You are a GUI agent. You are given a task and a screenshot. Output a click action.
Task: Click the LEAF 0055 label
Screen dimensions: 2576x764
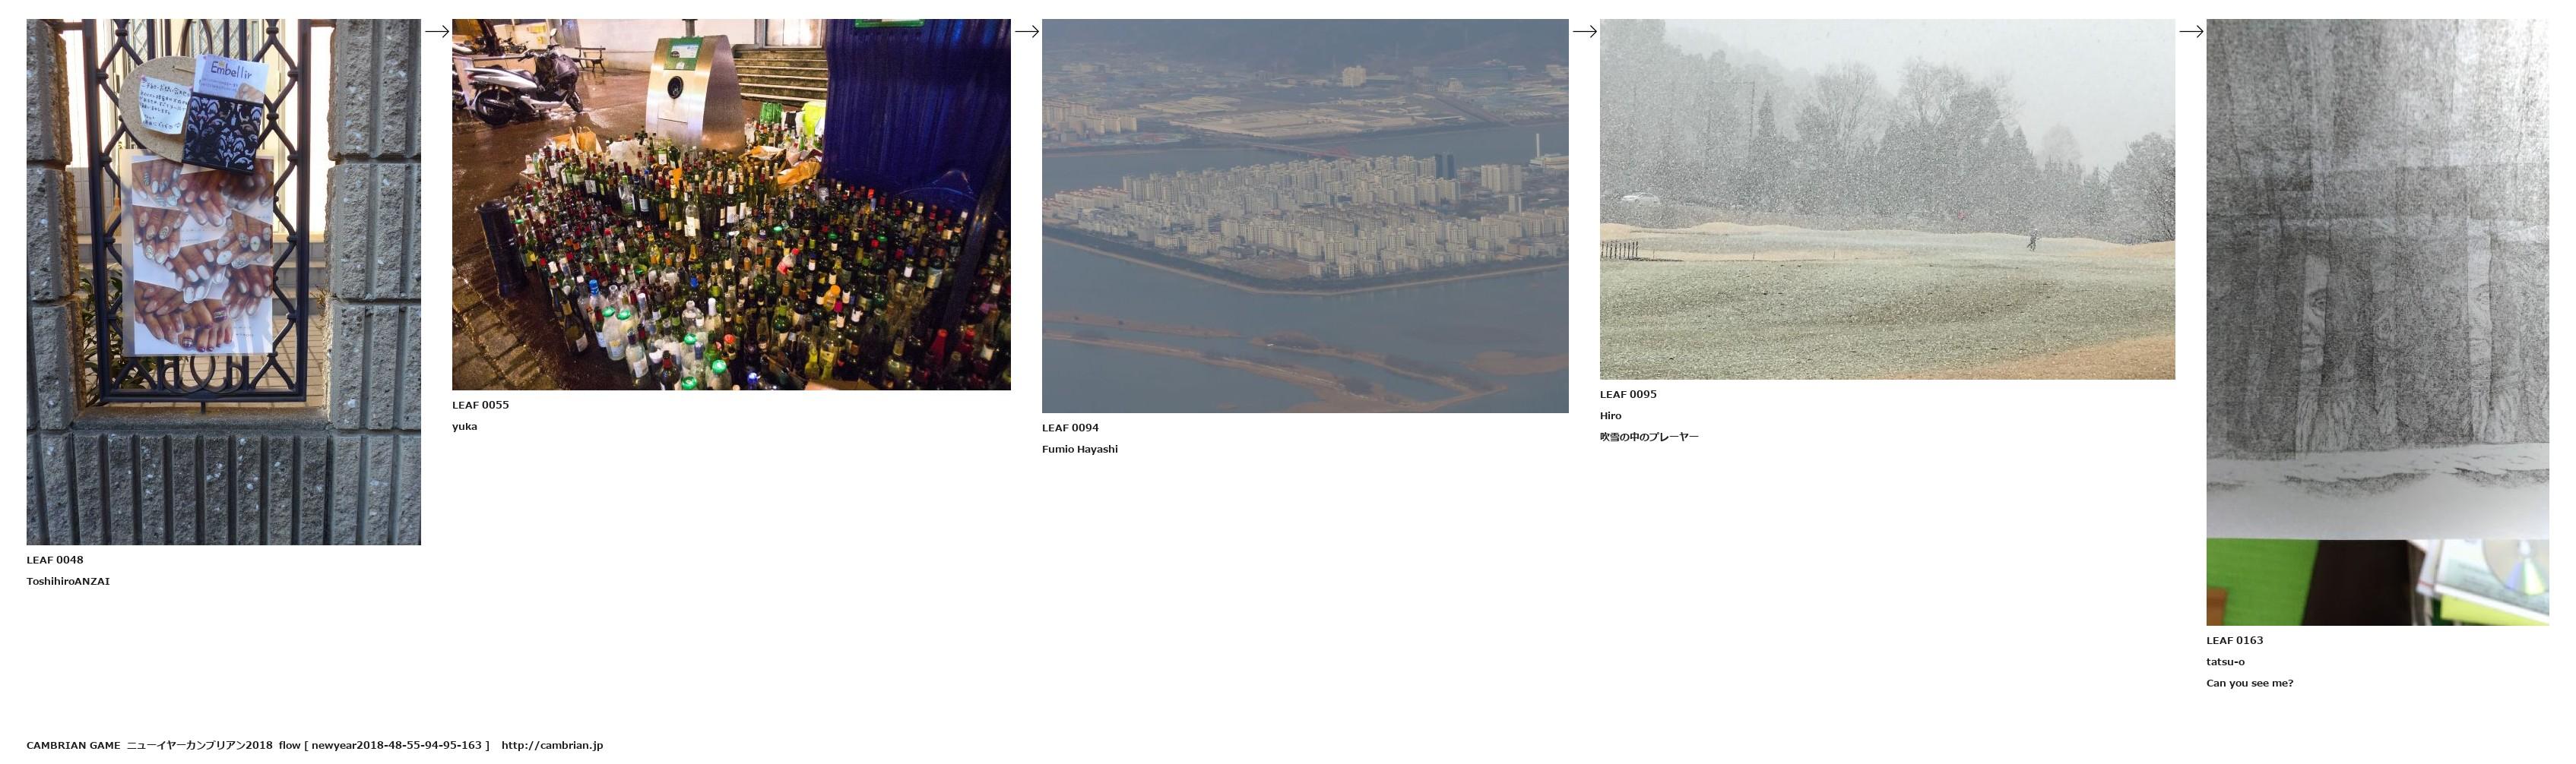tap(480, 406)
